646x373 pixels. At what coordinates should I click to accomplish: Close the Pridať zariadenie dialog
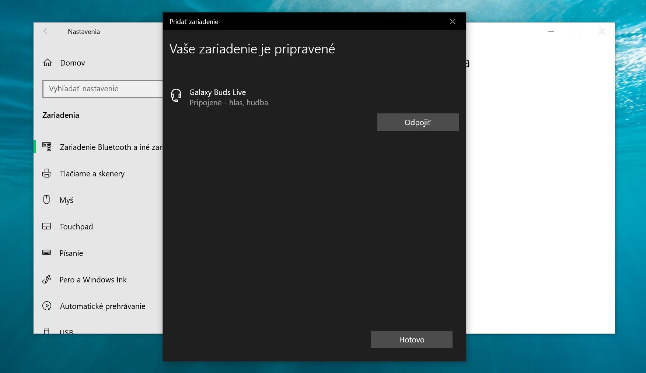tap(453, 22)
